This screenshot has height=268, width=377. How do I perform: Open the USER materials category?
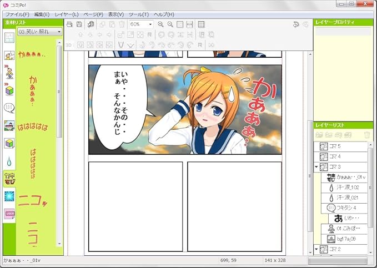pyautogui.click(x=9, y=214)
